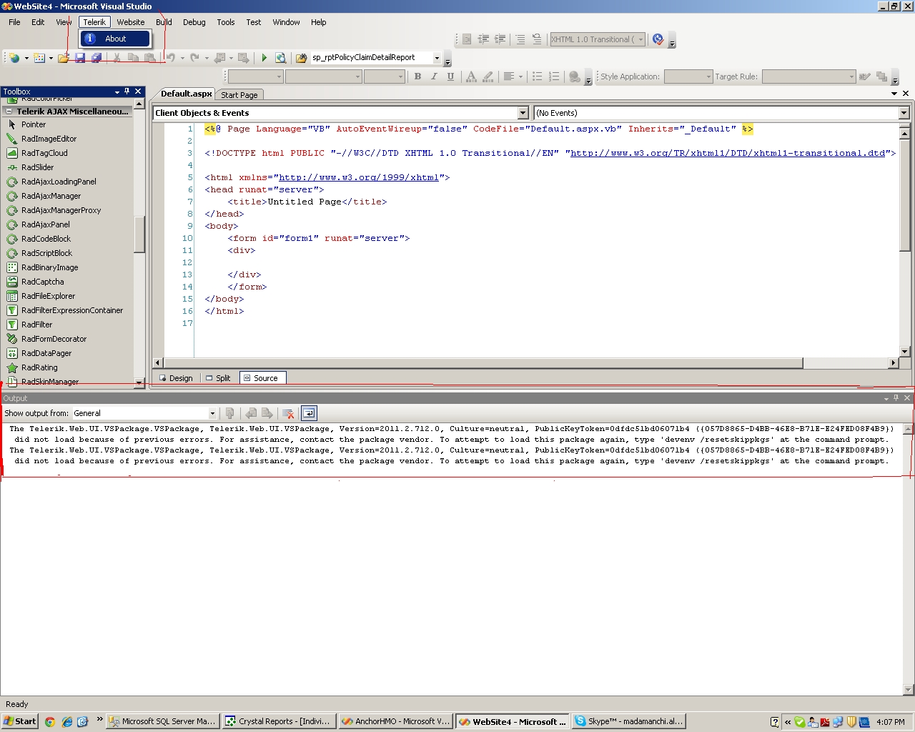The width and height of the screenshot is (915, 732).
Task: Switch to the Start Page tab
Action: pos(239,94)
